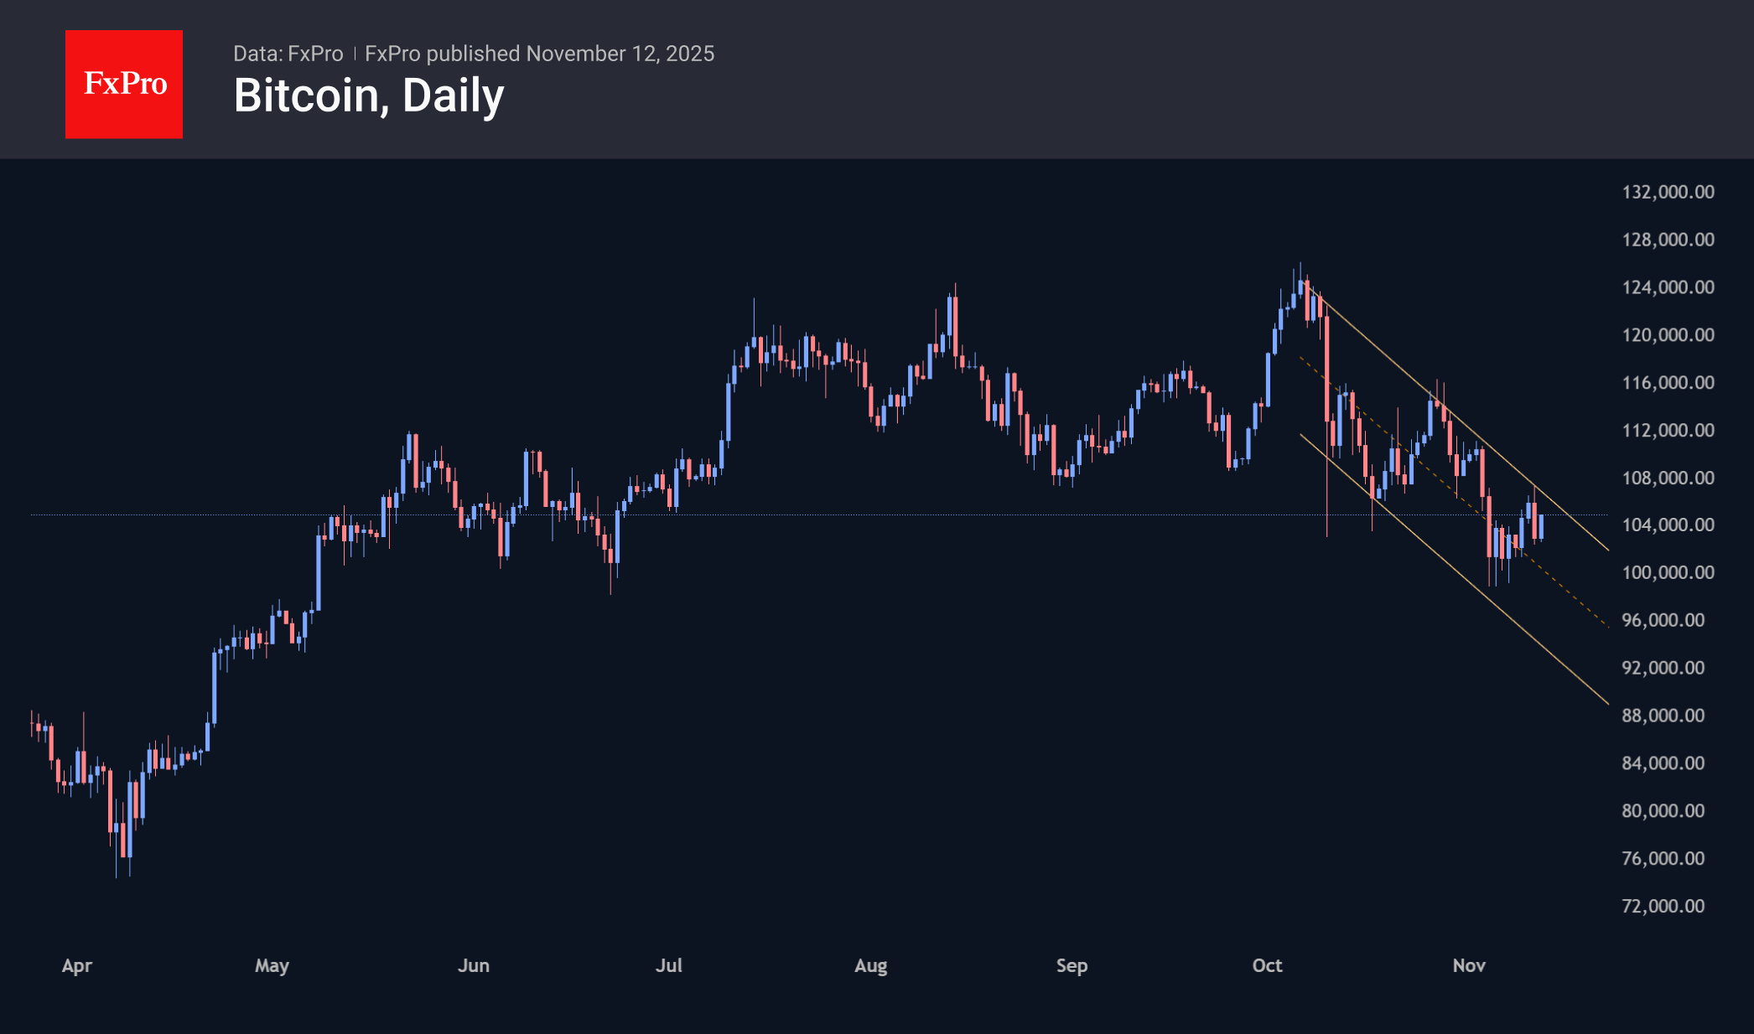Click the red FxPro logo
The image size is (1754, 1034).
click(124, 84)
